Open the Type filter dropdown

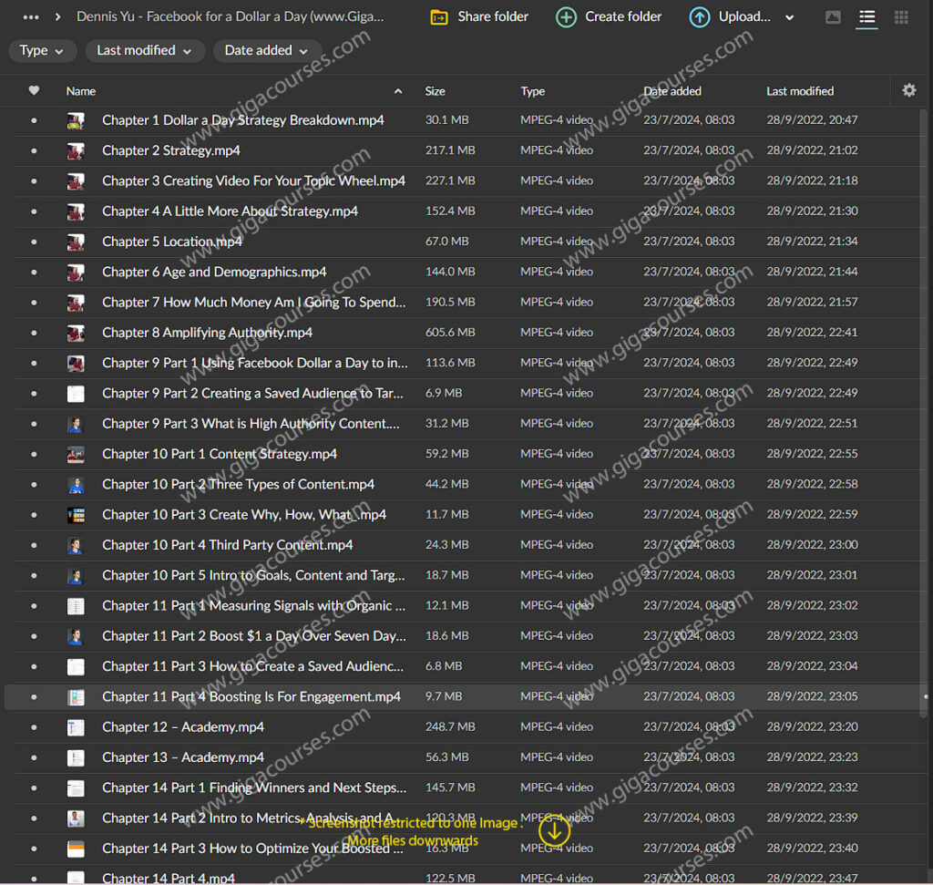pyautogui.click(x=42, y=51)
